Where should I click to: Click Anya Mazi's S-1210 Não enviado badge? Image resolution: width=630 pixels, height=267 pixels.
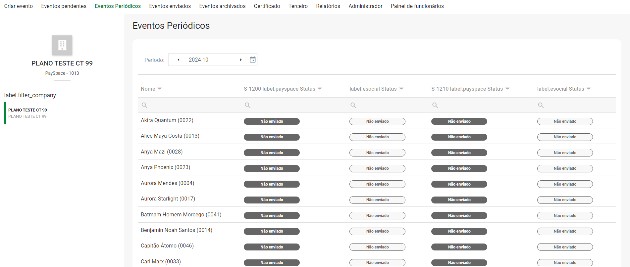click(459, 153)
